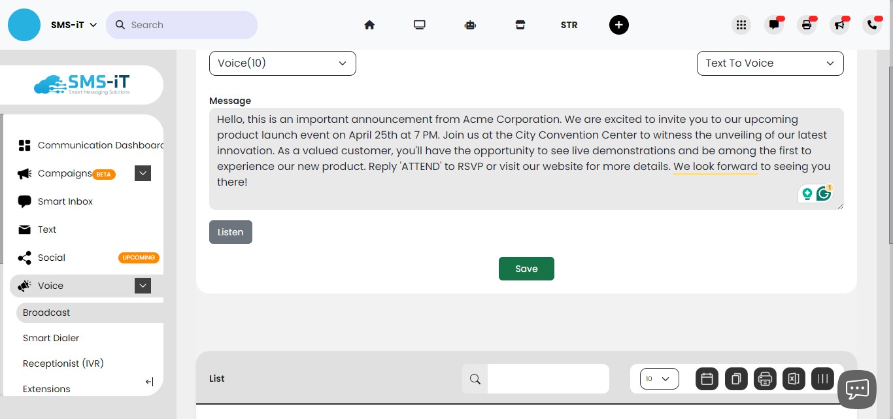Viewport: 893px width, 419px height.
Task: Open the Voice(10) dropdown
Action: tap(282, 63)
